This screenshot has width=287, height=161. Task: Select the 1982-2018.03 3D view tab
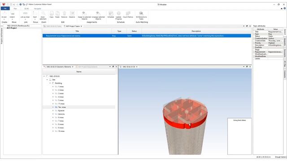click(129, 67)
